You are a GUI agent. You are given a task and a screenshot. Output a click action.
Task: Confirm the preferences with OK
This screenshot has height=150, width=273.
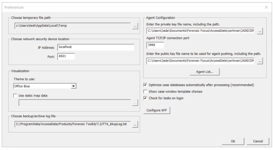[233, 141]
